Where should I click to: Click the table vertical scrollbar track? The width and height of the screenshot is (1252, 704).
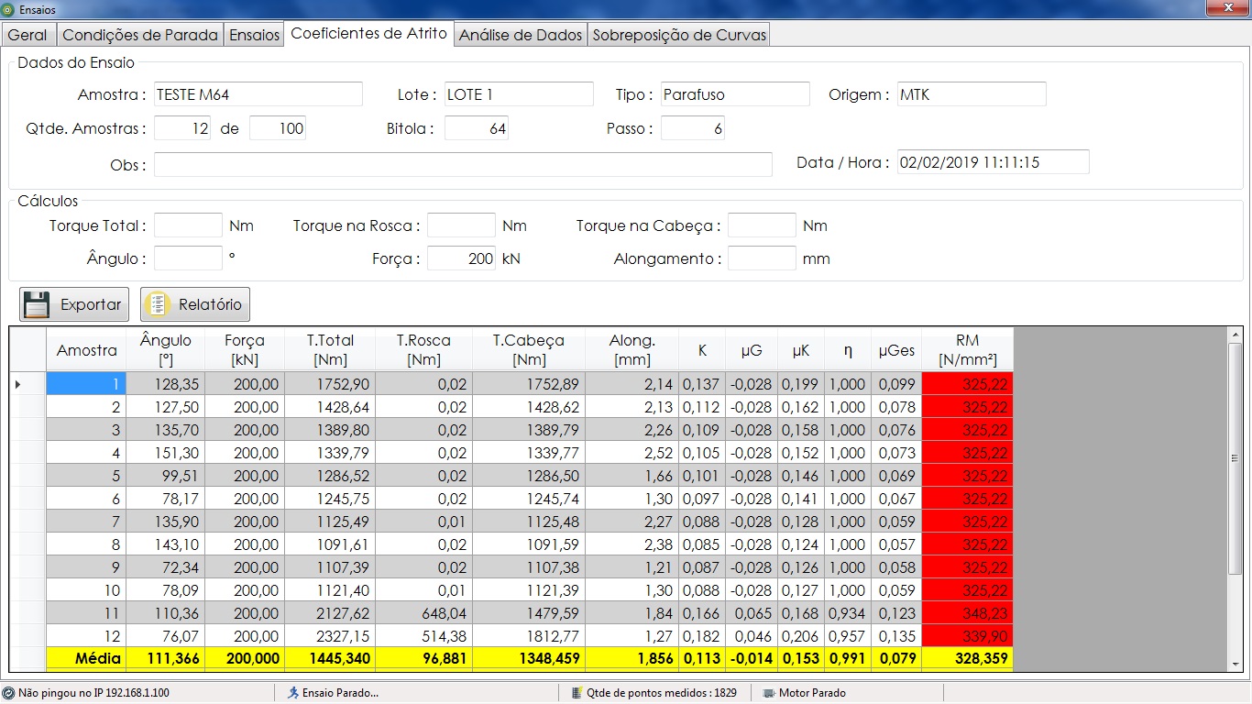coord(1236,500)
